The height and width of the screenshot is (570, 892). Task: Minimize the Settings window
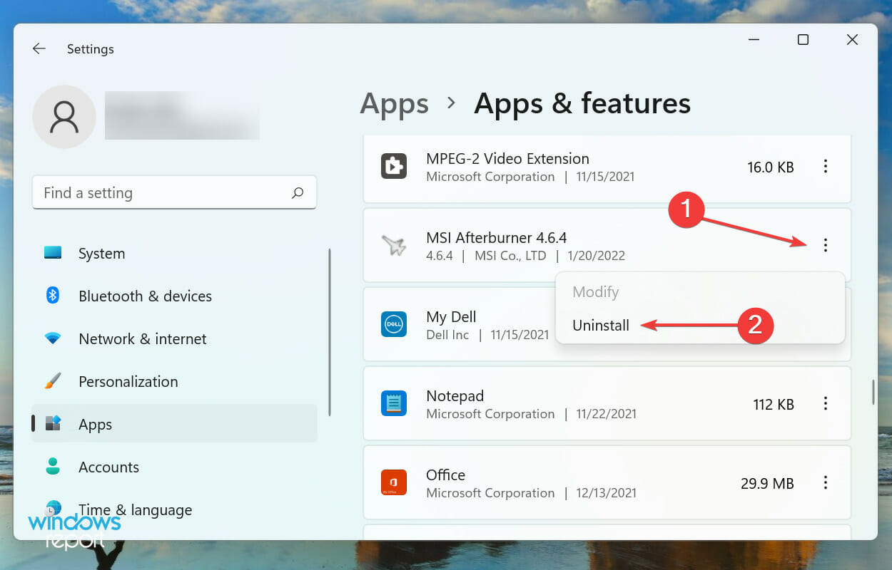(x=754, y=40)
